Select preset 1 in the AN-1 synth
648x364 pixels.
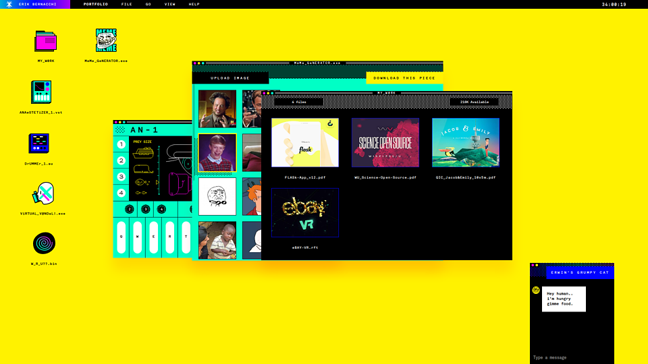122,144
